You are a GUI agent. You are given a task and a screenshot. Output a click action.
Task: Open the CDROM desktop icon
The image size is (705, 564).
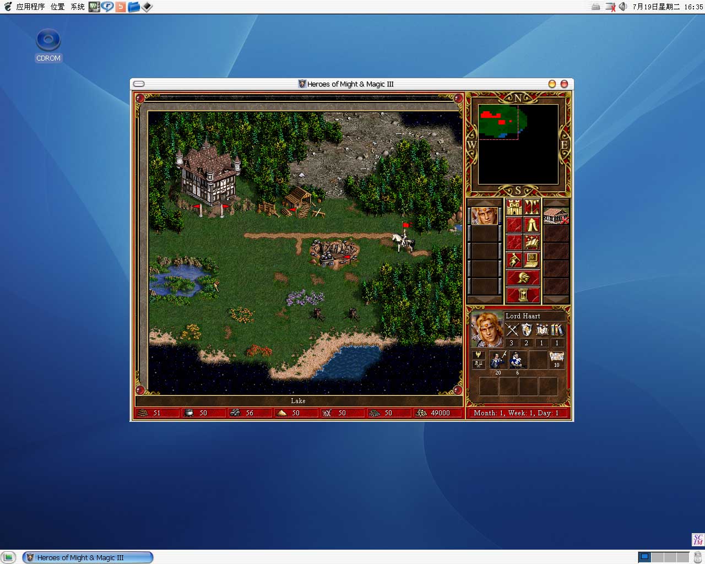(48, 45)
